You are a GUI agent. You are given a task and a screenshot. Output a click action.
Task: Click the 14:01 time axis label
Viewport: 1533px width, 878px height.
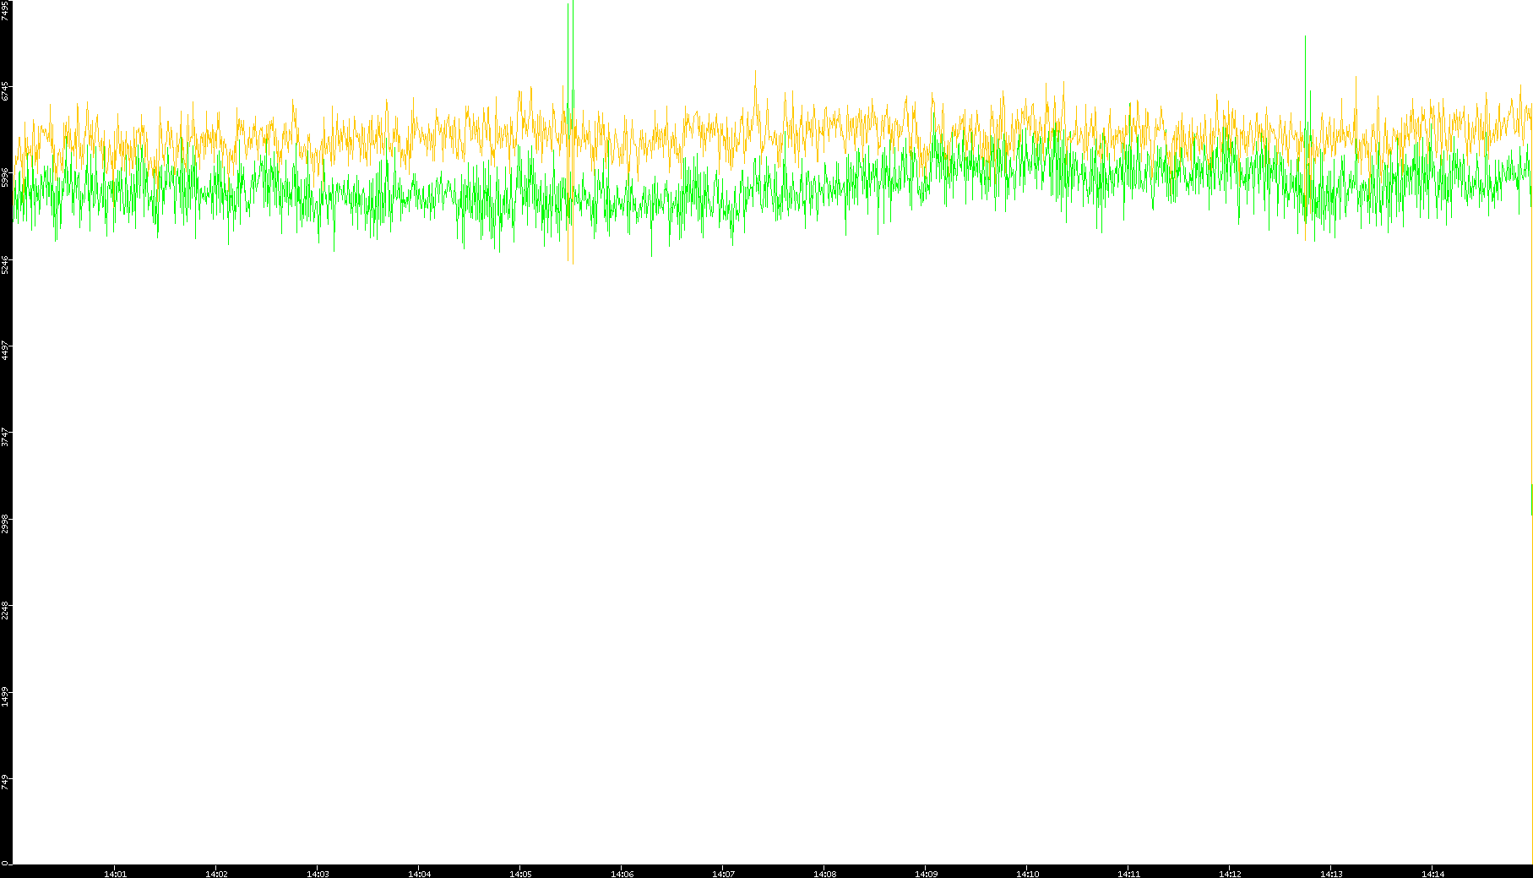pyautogui.click(x=115, y=873)
